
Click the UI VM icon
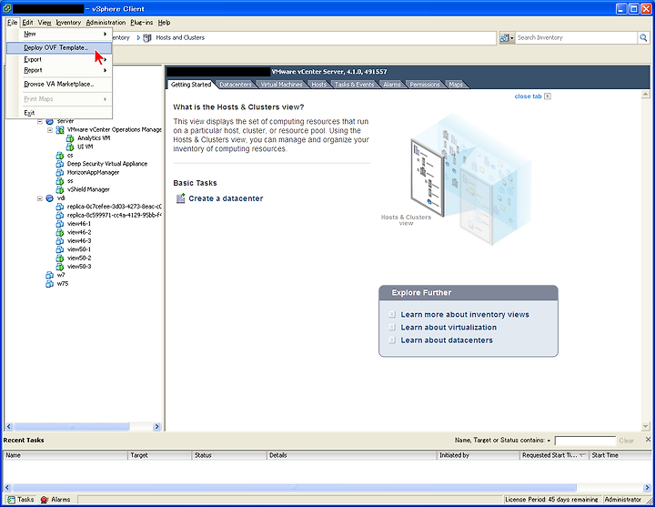pos(70,147)
